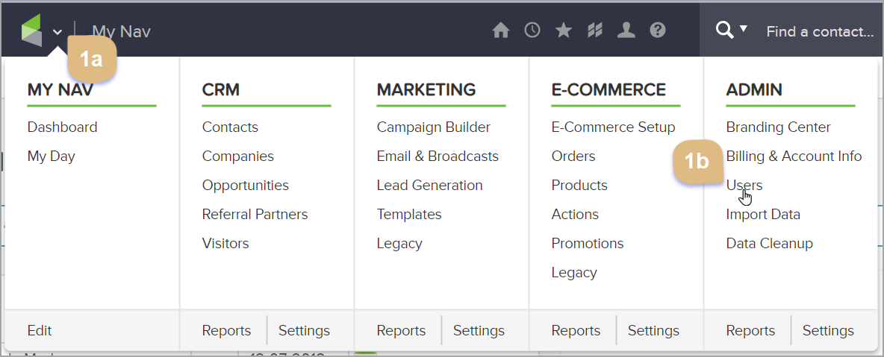Open CRM Settings

click(x=304, y=330)
